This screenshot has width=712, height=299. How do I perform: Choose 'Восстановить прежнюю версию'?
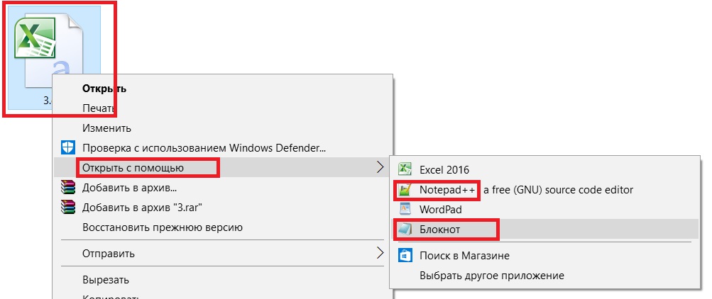(x=163, y=227)
